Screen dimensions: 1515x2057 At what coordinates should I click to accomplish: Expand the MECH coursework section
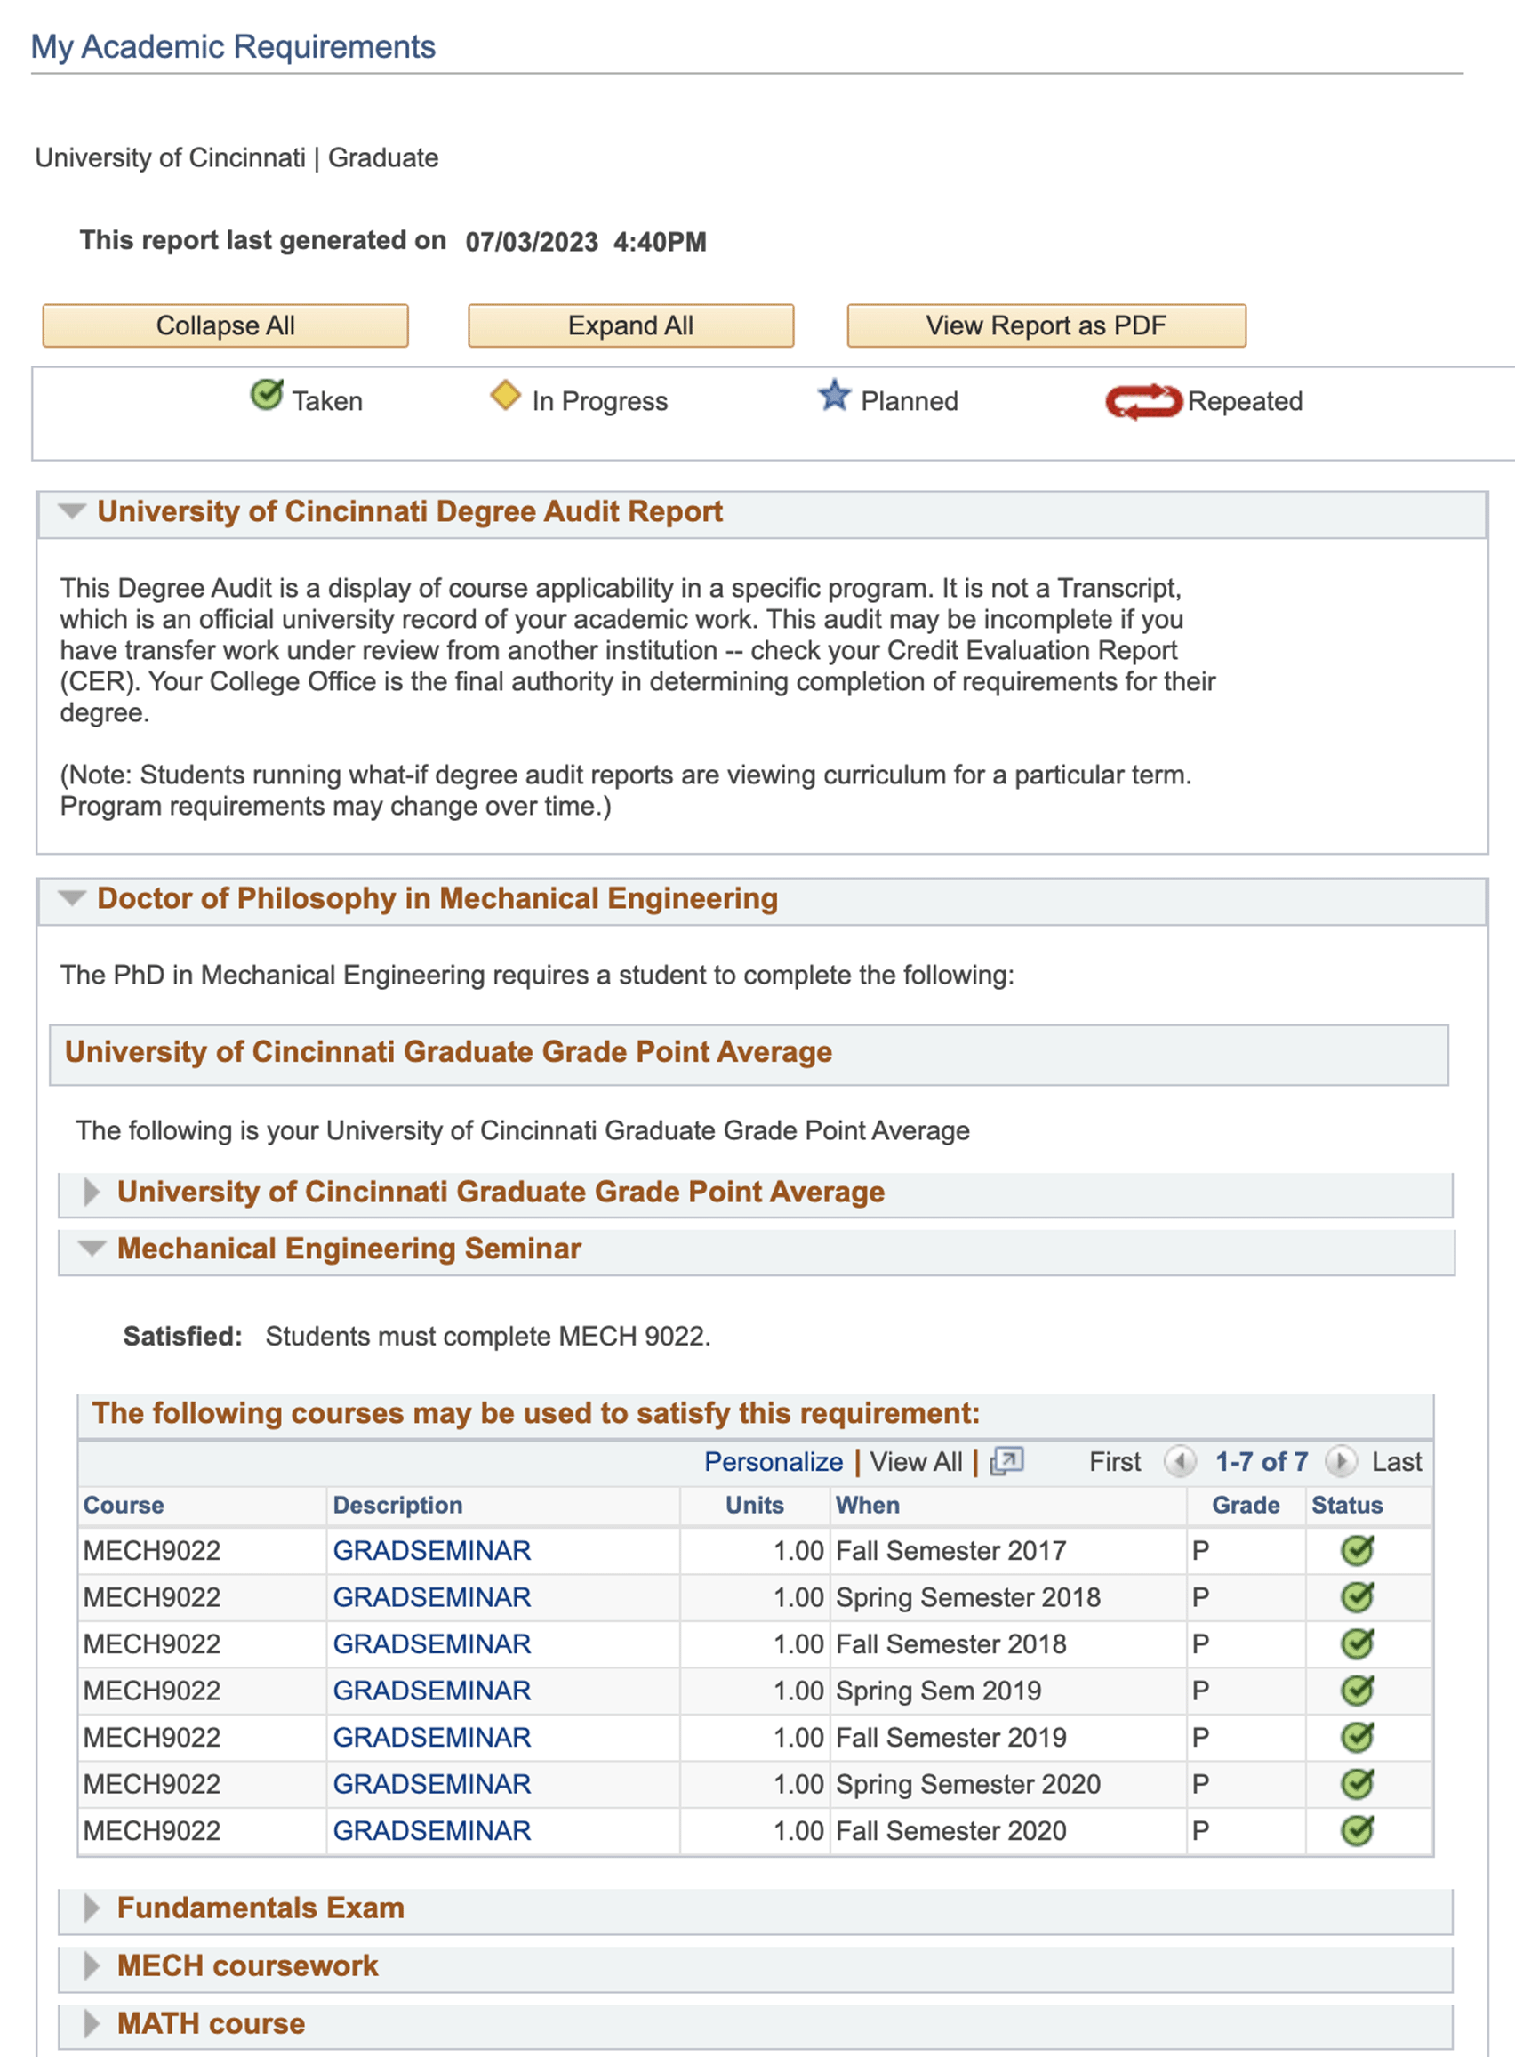point(91,1965)
